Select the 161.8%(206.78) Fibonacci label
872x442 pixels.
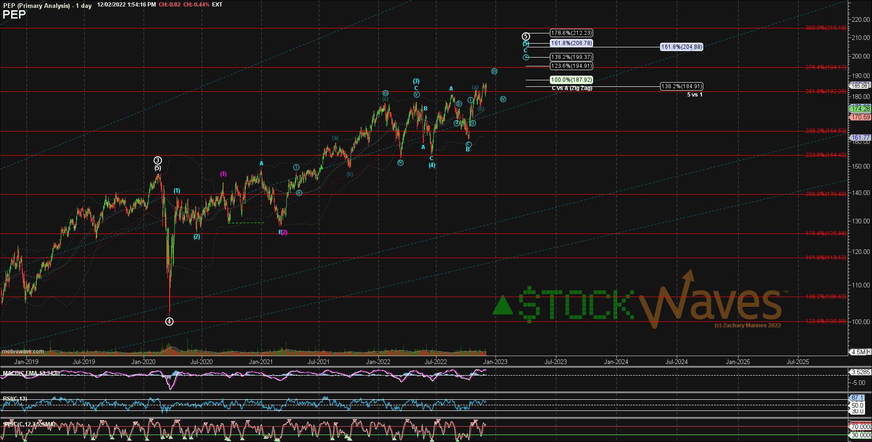[571, 43]
